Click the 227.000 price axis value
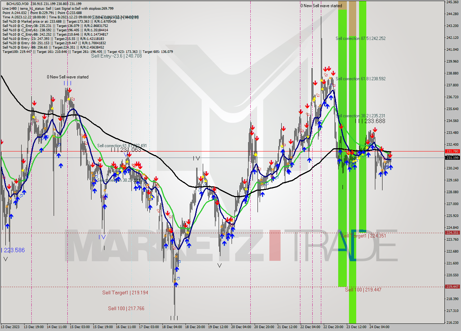The width and height of the screenshot is (461, 331). [x=452, y=204]
